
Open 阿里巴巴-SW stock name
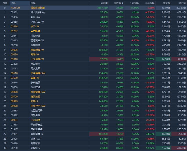[x=38, y=106]
